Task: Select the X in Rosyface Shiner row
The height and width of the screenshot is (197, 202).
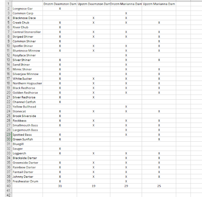Action: [x=126, y=55]
